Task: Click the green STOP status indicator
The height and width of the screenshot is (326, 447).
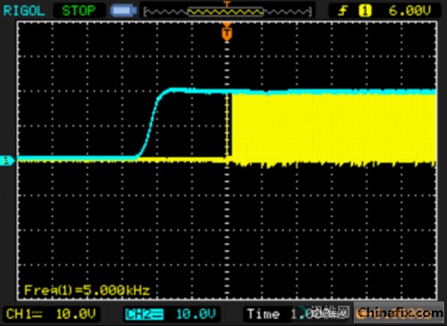Action: pyautogui.click(x=79, y=11)
